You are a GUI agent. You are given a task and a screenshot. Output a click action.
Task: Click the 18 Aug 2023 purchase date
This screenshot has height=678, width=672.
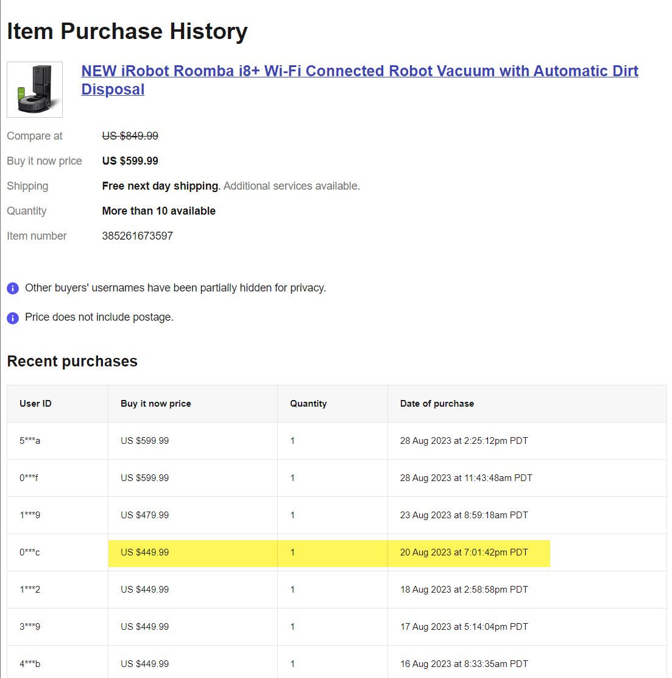tap(464, 590)
